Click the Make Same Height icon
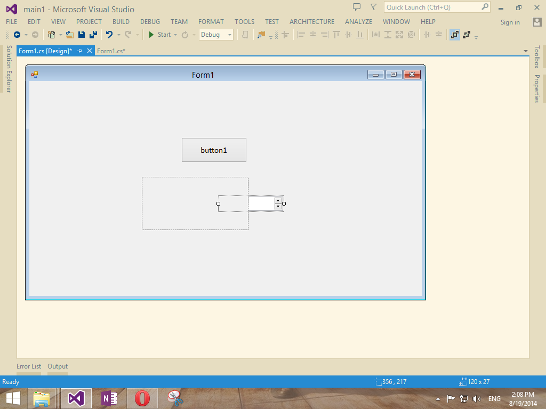The height and width of the screenshot is (409, 546). pyautogui.click(x=388, y=35)
